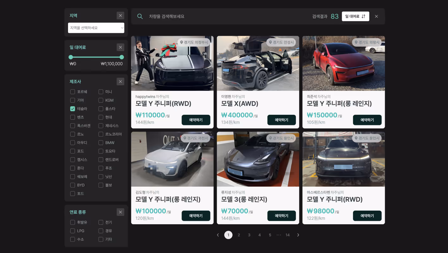
Task: Check the BYD manufacturer checkbox
Action: click(x=72, y=185)
